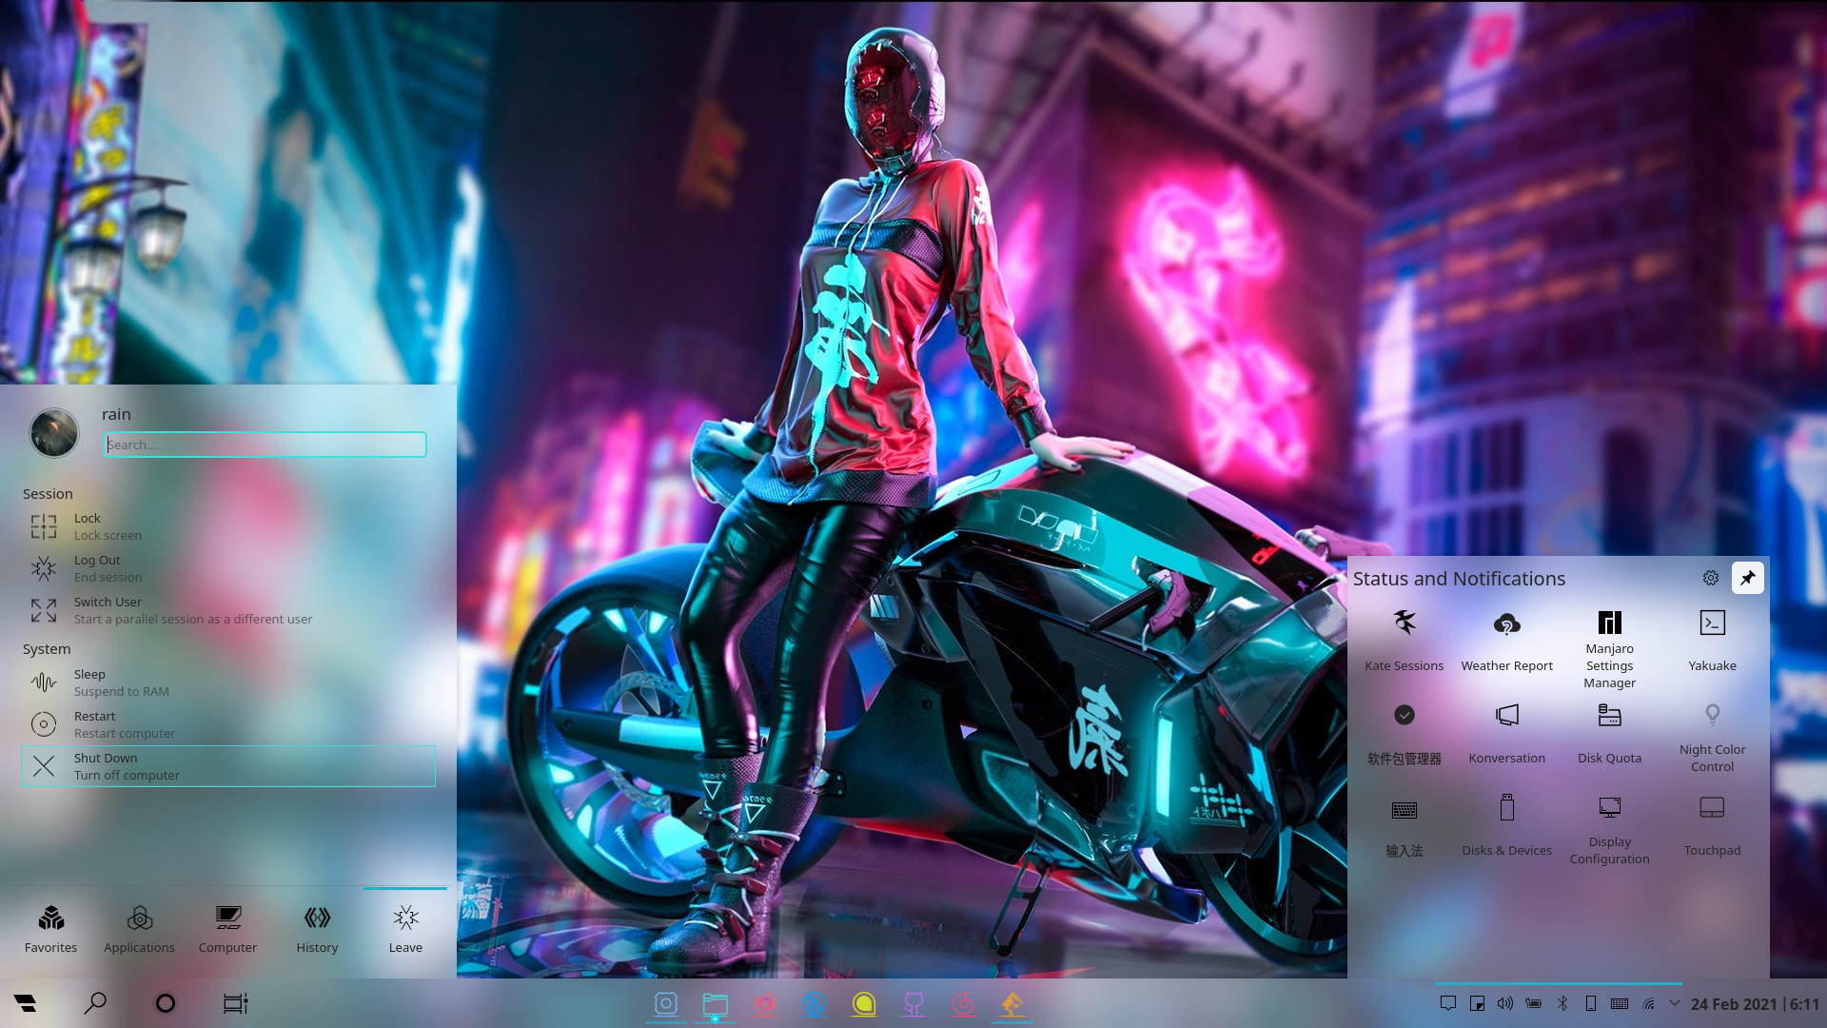1827x1028 pixels.
Task: Select Log Out to end session
Action: [228, 568]
